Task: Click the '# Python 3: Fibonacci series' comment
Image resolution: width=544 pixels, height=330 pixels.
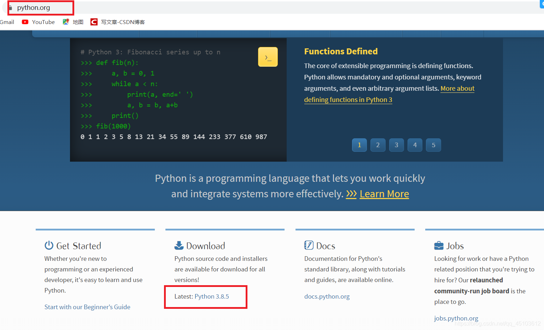Action: coord(151,52)
